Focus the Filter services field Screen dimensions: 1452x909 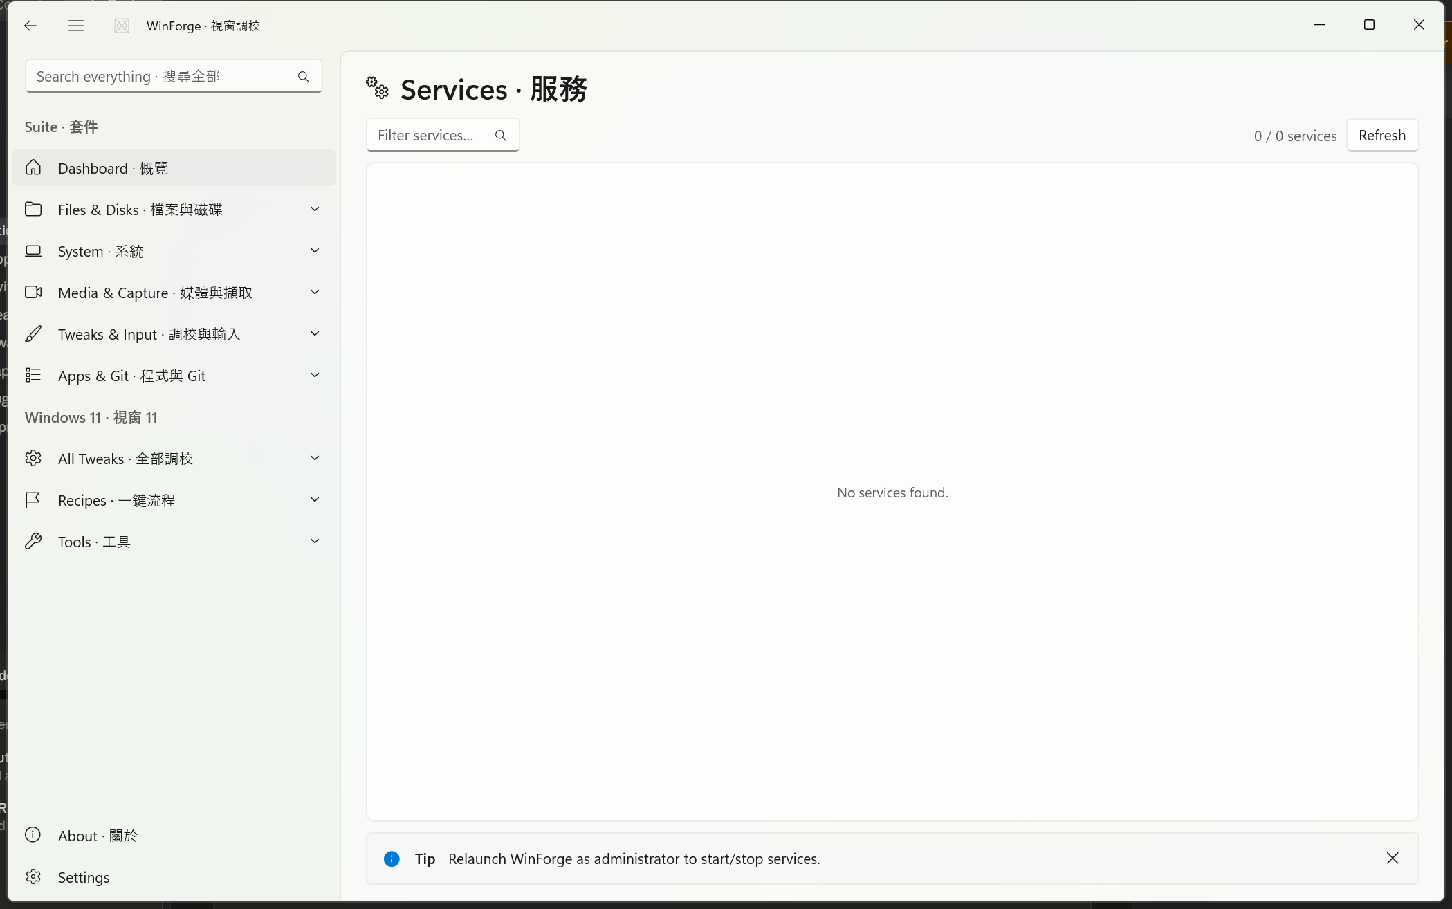[443, 135]
